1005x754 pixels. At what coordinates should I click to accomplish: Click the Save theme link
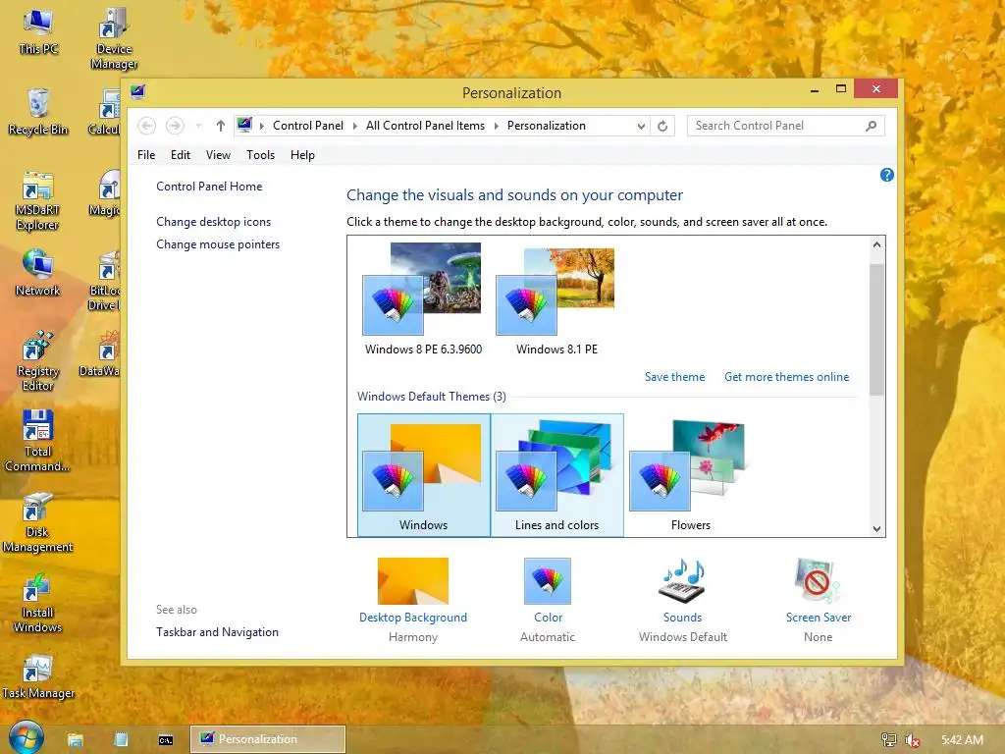(674, 377)
